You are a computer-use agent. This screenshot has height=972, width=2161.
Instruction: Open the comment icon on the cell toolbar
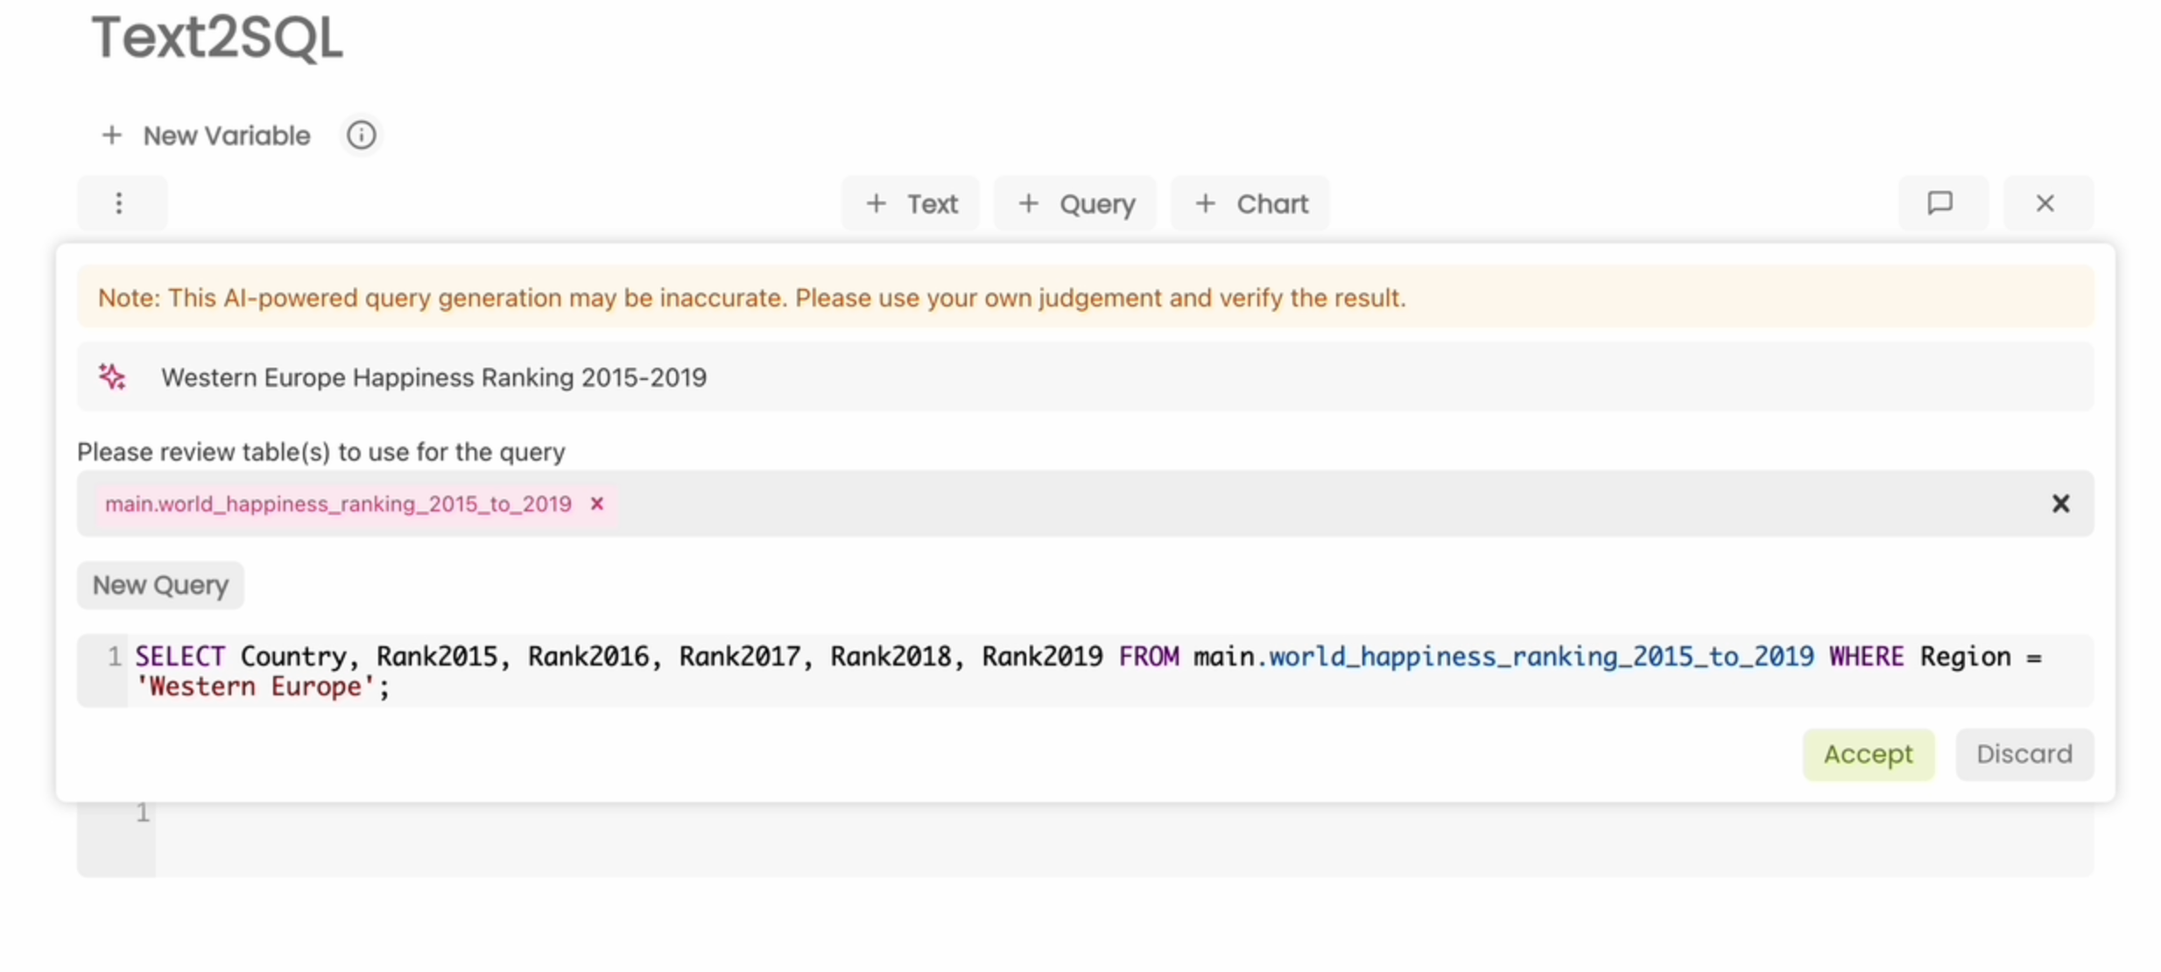[1941, 203]
